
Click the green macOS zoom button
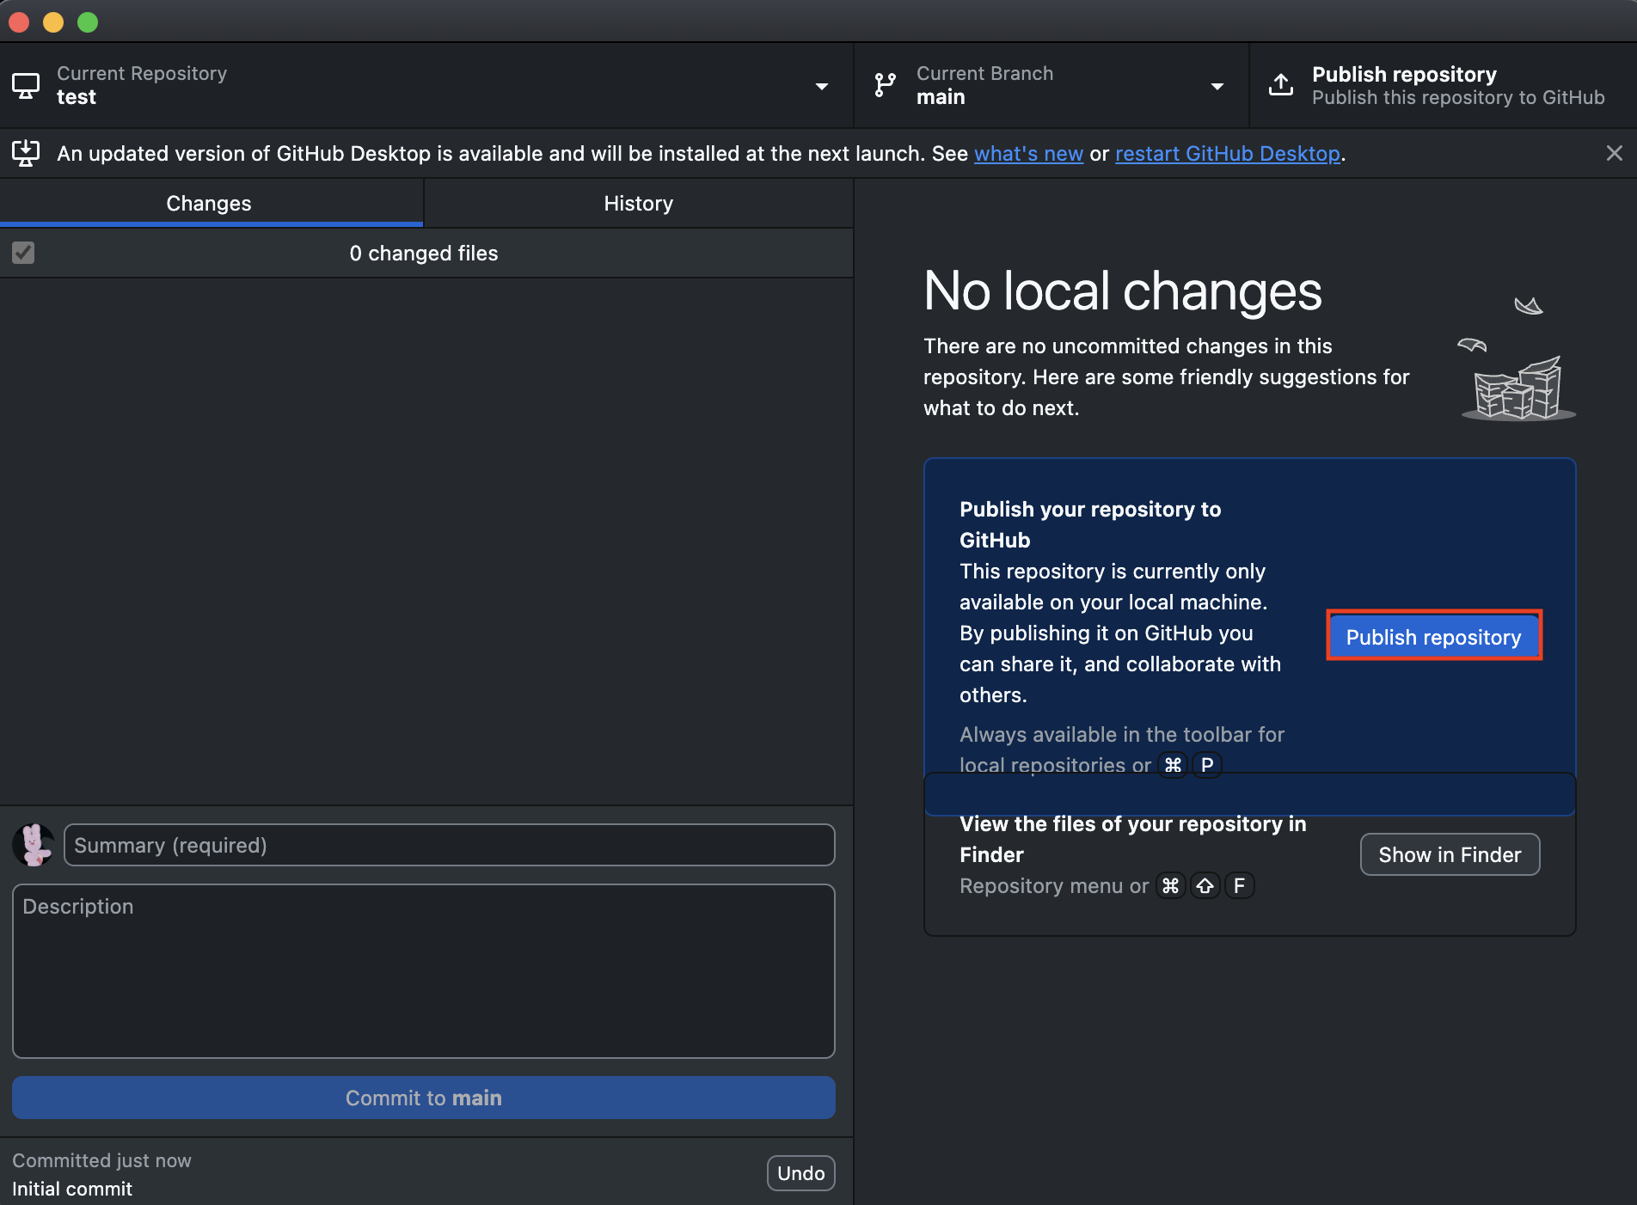pos(88,21)
